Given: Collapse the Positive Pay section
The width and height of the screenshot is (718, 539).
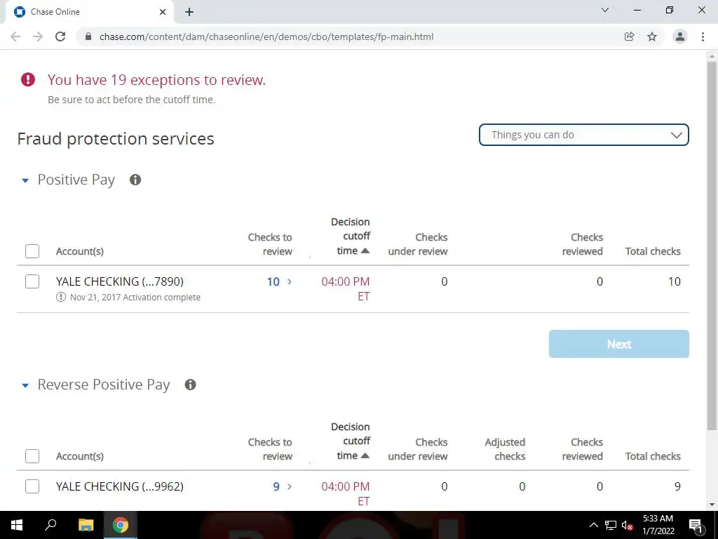Looking at the screenshot, I should point(25,180).
